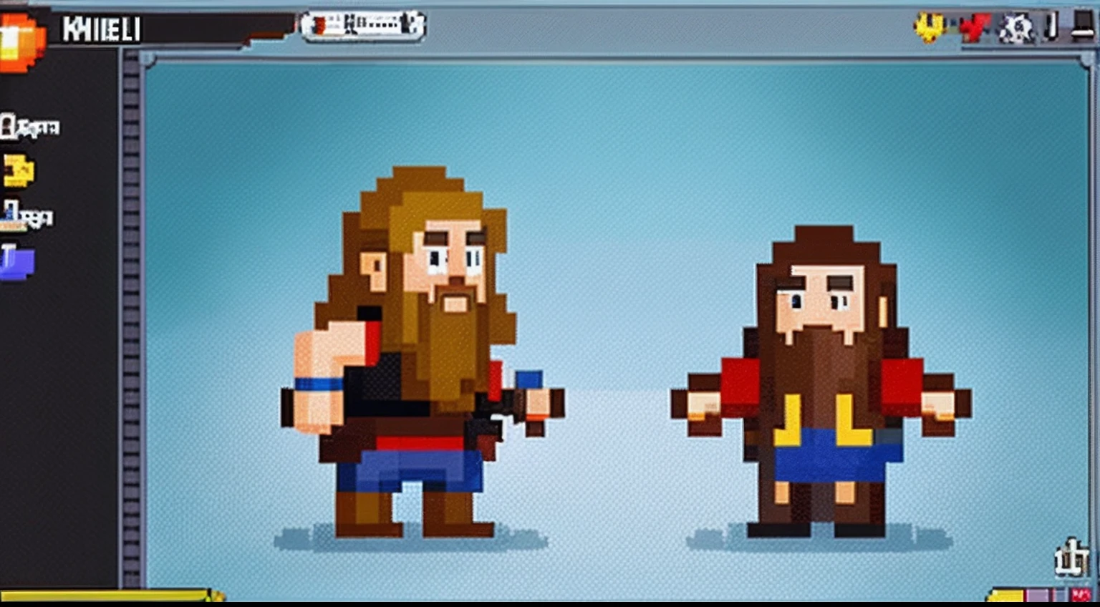The width and height of the screenshot is (1100, 607).
Task: Pick the yellow swatch in bottom-right corner
Action: [1005, 596]
